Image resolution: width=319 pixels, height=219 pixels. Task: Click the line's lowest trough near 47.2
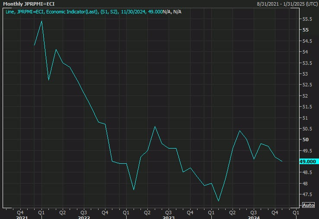click(219, 201)
